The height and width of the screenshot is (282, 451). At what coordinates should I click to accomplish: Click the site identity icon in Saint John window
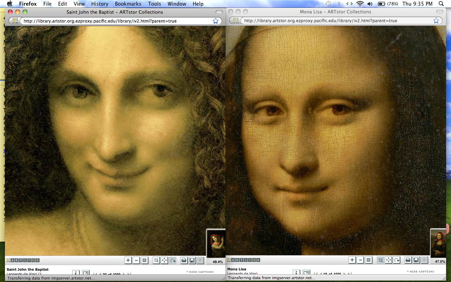[x=15, y=21]
